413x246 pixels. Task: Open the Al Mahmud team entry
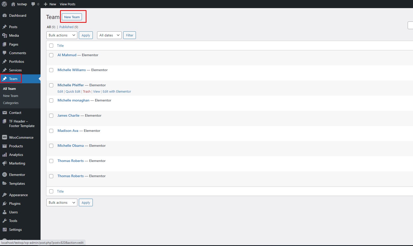click(67, 55)
